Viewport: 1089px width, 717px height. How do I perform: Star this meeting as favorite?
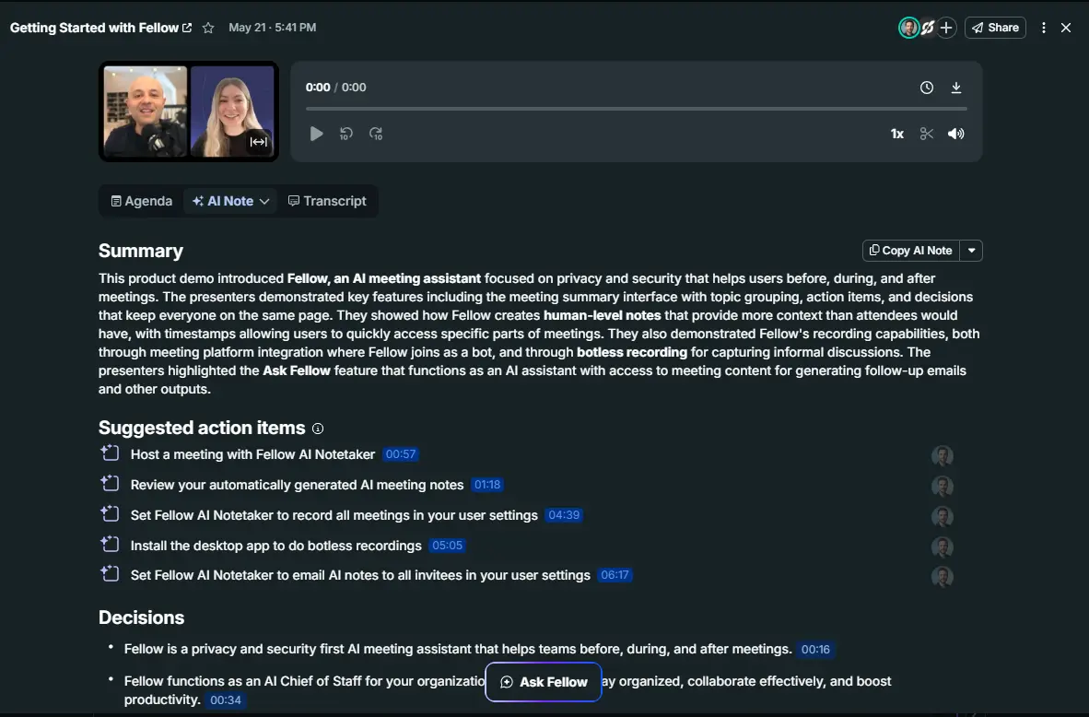(x=207, y=28)
